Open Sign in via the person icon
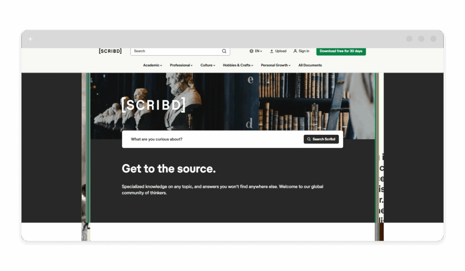The image size is (465, 271). 295,51
